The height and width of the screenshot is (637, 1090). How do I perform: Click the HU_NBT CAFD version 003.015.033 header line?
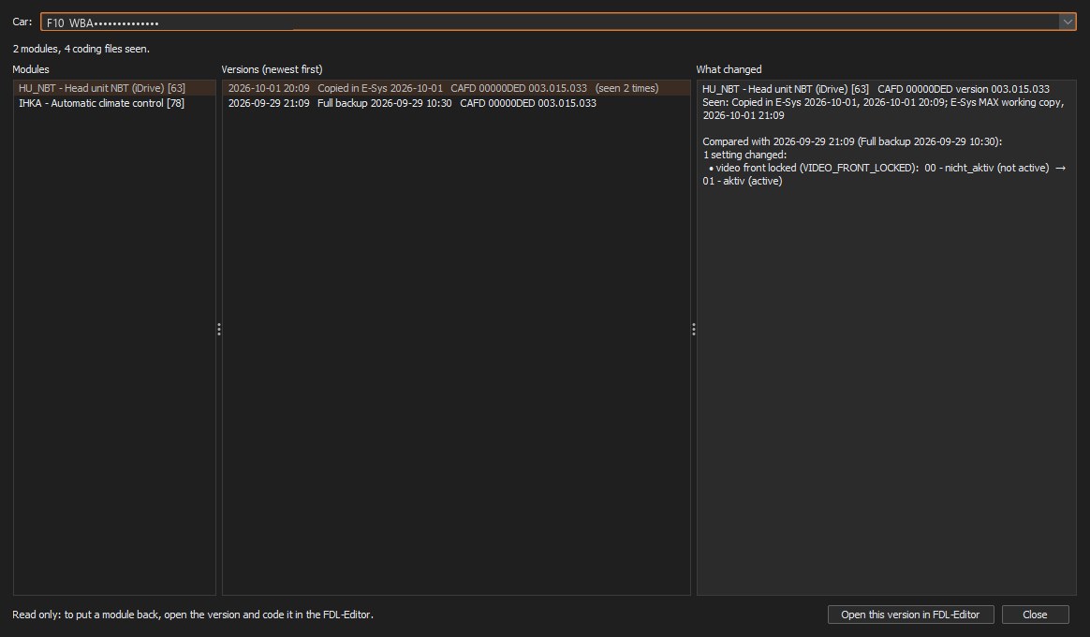click(x=876, y=89)
